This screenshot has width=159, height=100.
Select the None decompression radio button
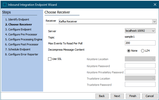click(129, 51)
